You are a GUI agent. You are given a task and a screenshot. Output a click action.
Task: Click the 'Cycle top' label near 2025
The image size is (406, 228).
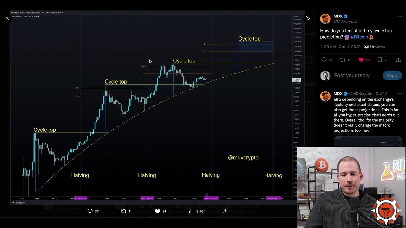tap(249, 39)
